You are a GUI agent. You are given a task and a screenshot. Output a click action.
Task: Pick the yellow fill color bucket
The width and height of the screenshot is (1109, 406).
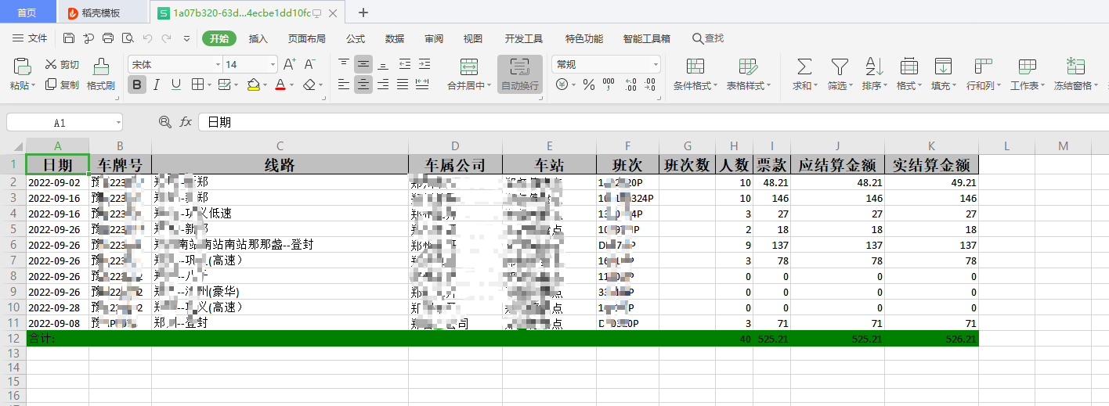pos(253,84)
